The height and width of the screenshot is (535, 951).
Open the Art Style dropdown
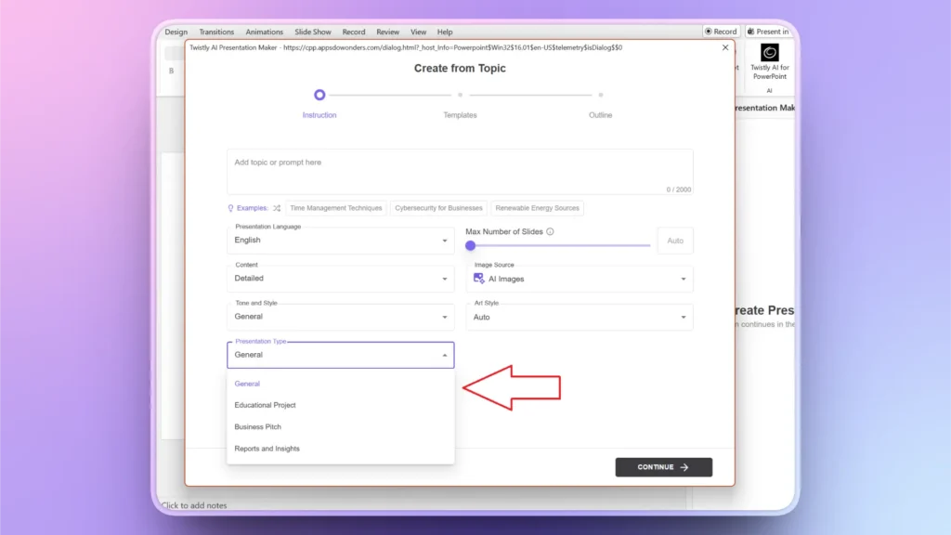tap(580, 318)
